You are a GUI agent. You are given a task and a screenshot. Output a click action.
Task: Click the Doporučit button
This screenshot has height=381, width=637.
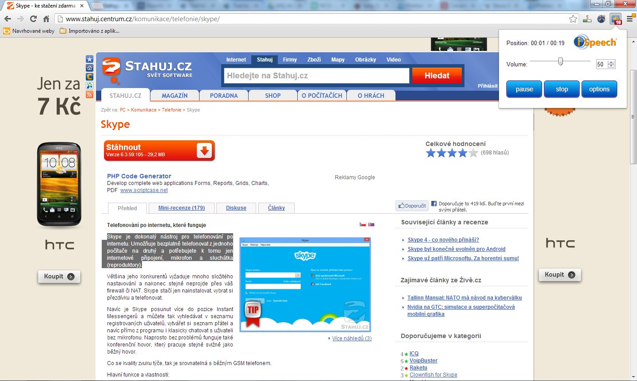click(x=412, y=206)
